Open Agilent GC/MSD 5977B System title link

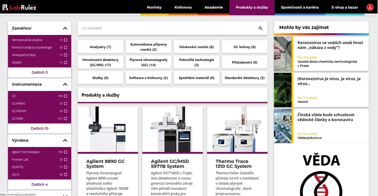(x=170, y=164)
